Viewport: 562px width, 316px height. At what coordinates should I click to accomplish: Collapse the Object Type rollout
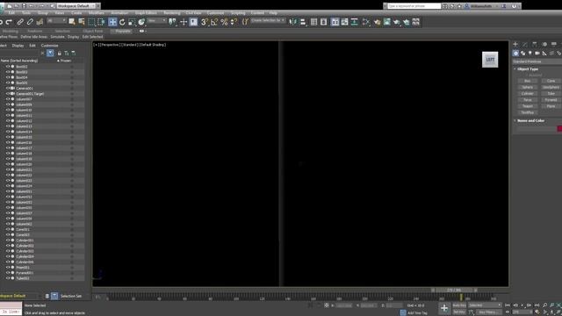[528, 68]
